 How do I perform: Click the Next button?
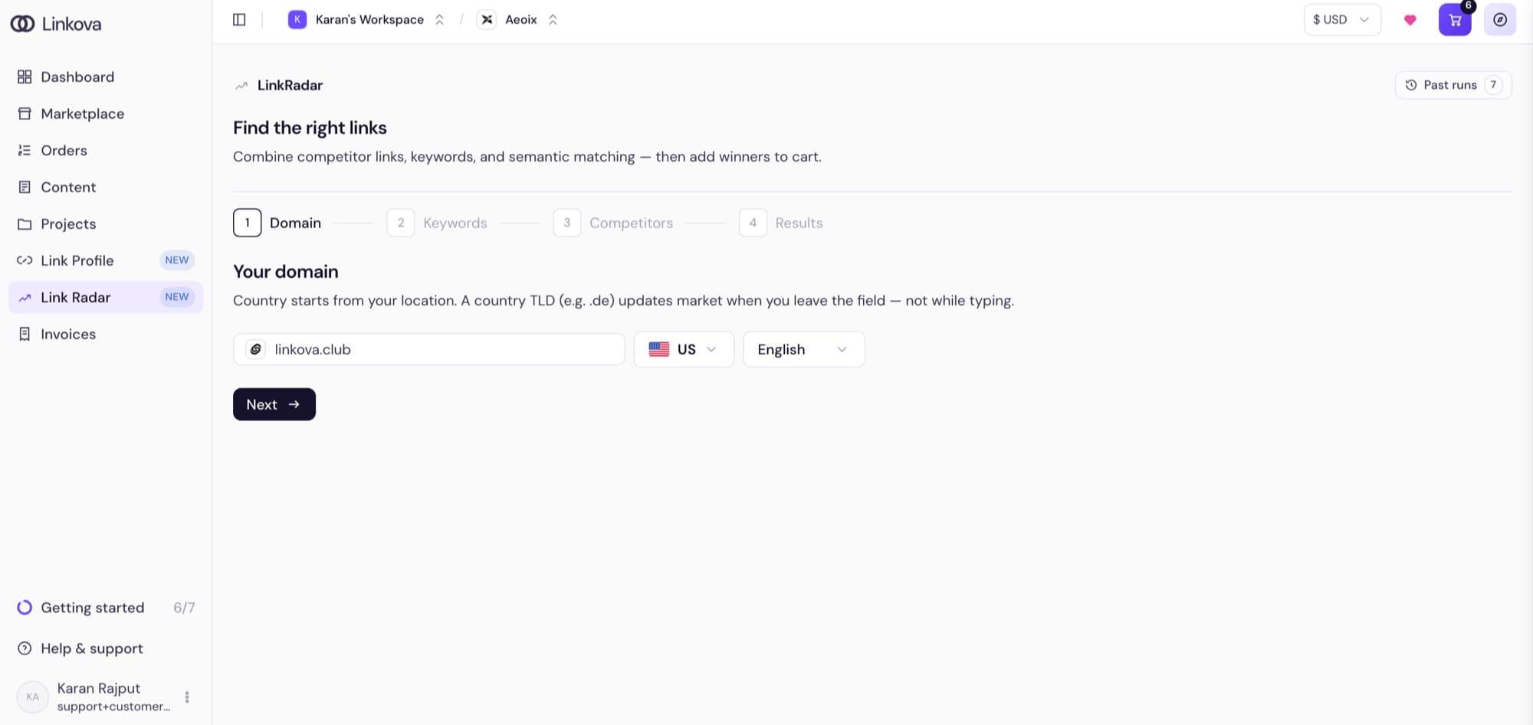[x=274, y=404]
